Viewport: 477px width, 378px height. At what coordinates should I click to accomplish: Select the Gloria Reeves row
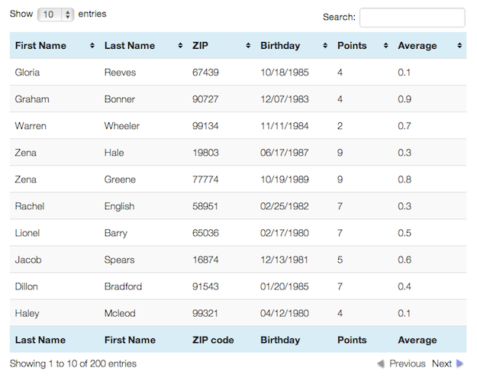(237, 73)
